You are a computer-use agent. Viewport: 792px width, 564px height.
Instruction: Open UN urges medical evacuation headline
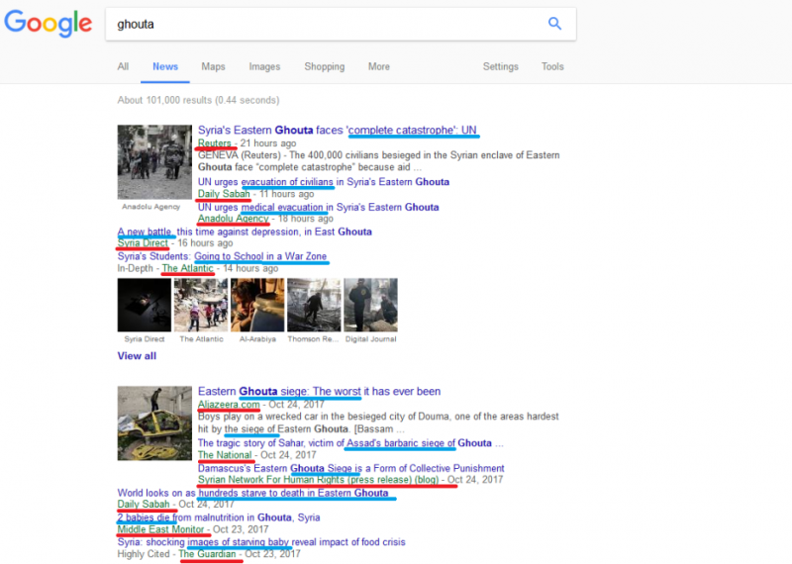(318, 207)
